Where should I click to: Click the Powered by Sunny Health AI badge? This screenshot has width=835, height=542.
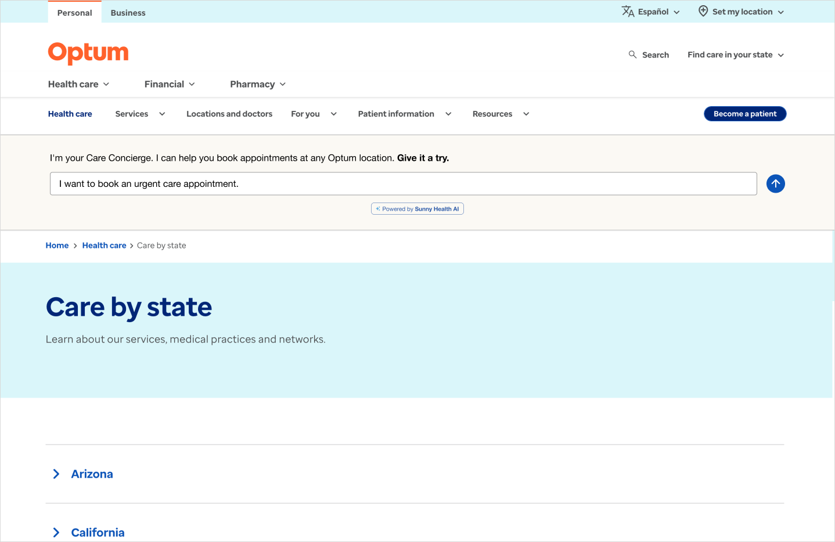coord(417,209)
